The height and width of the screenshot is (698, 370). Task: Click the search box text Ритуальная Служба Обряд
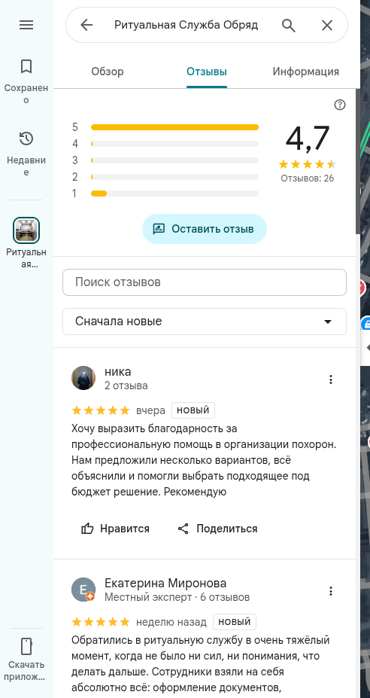pos(187,25)
